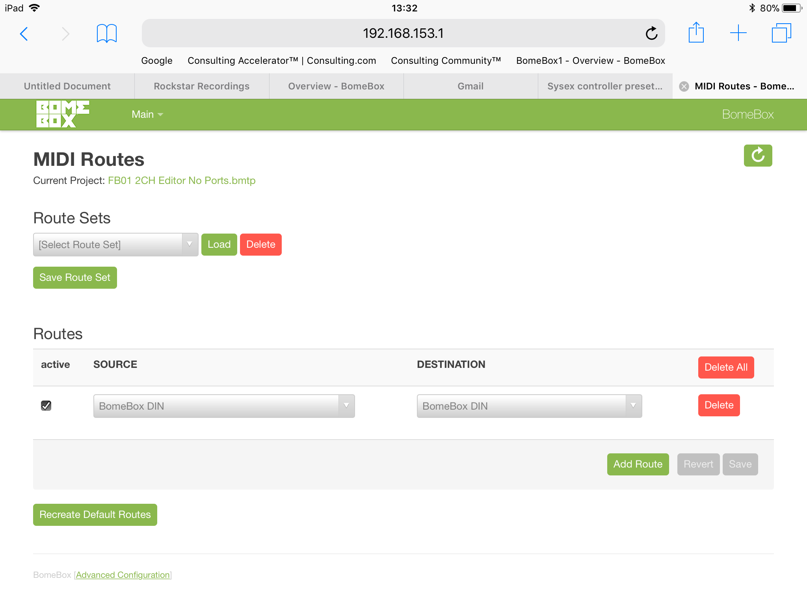
Task: Tap the battery status indicator
Action: pyautogui.click(x=792, y=8)
